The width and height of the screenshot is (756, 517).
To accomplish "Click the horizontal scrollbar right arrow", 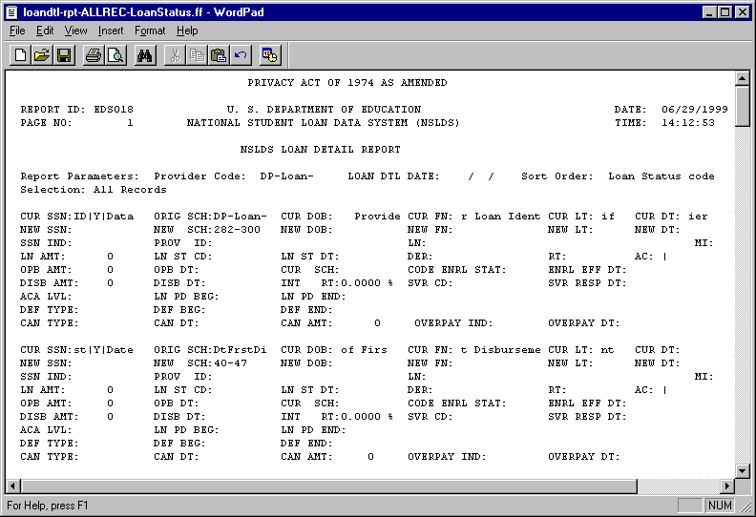I will pos(727,486).
